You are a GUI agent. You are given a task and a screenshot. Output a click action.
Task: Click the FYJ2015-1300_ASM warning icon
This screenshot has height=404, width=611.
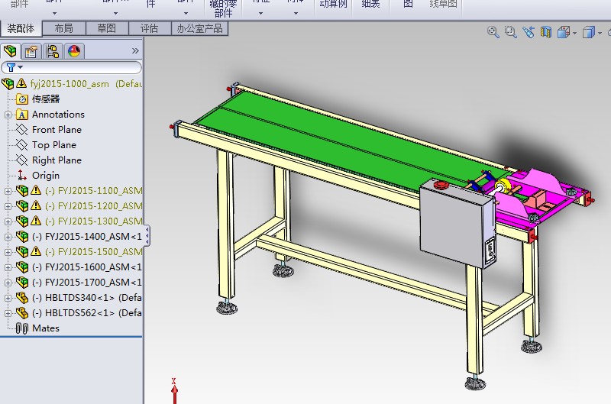[36, 221]
